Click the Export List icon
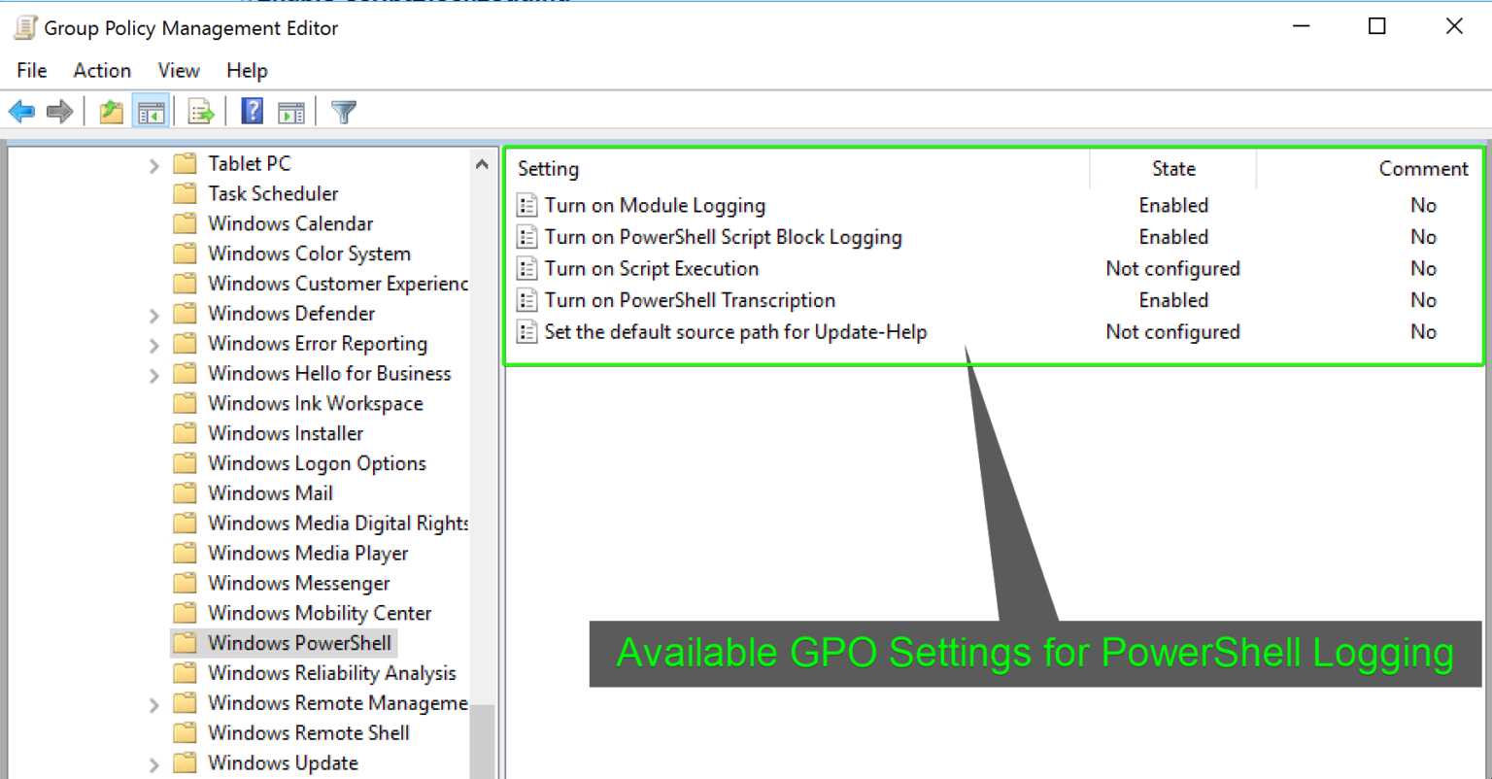The width and height of the screenshot is (1492, 779). [x=200, y=110]
